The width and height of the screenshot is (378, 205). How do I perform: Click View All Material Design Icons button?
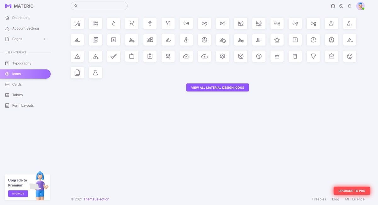[217, 87]
